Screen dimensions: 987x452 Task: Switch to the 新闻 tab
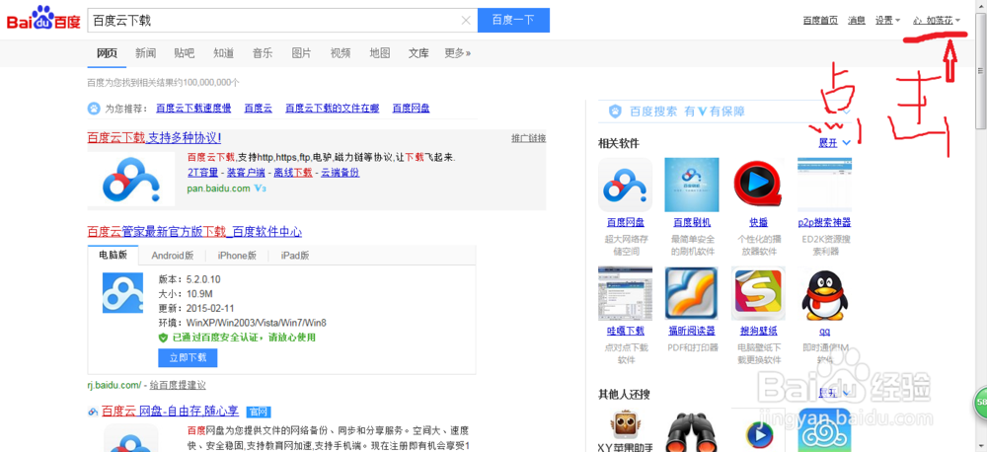point(145,53)
